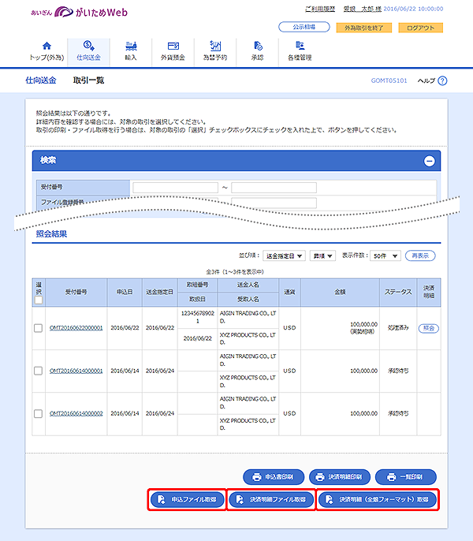Screen dimensions: 473x541
Task: Select the 仕向送金 menu tab
Action: tap(88, 52)
